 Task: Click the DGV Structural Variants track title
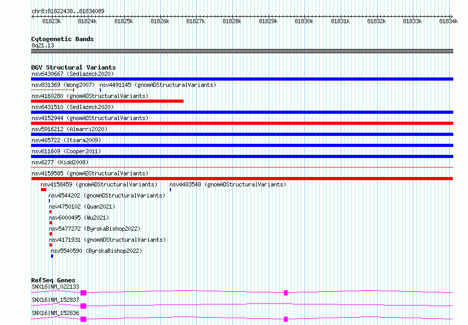74,67
